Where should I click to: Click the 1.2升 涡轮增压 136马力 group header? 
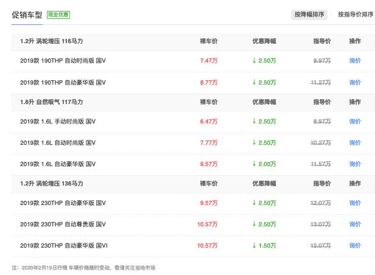[51, 184]
